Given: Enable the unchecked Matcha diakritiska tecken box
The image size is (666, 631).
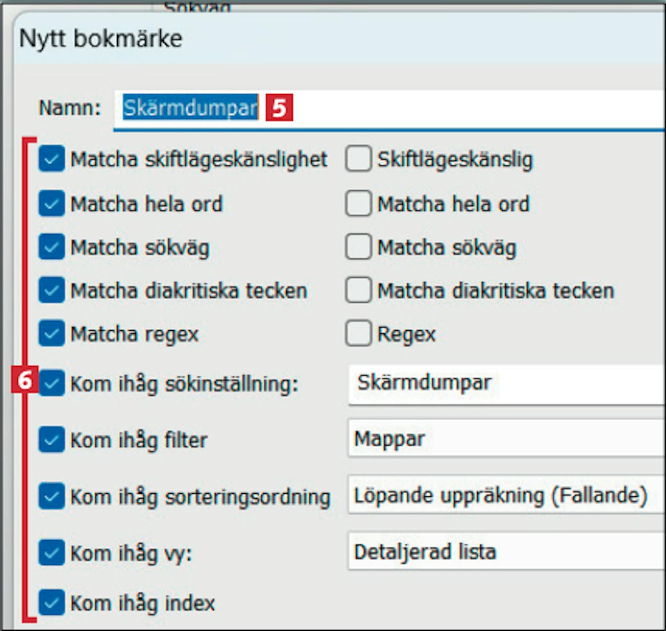Looking at the screenshot, I should pos(358,290).
